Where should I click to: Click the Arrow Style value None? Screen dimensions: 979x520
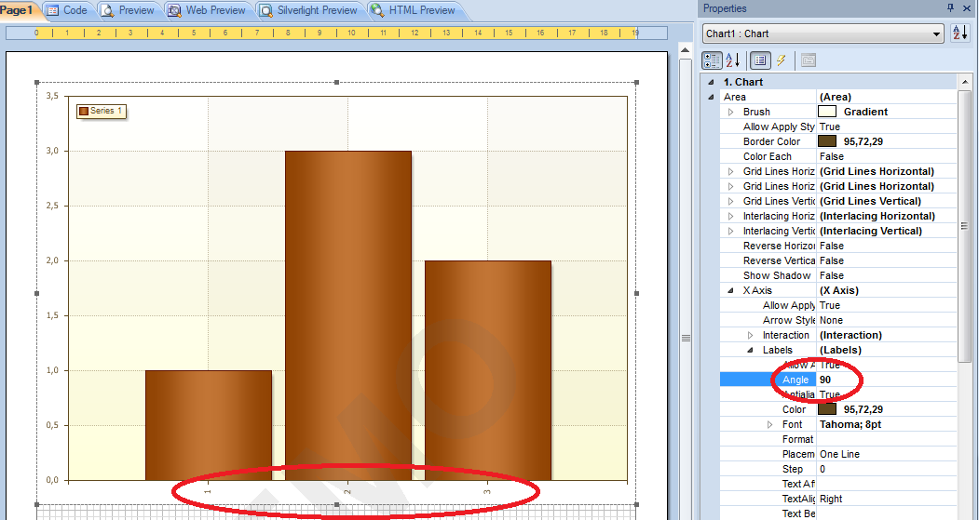[831, 321]
